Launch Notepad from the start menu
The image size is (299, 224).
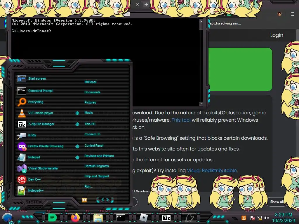tap(29, 157)
